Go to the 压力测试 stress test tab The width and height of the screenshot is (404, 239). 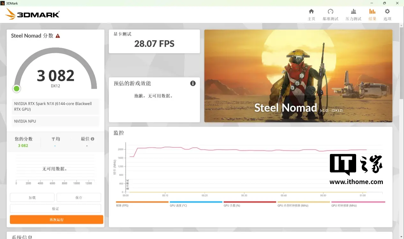pyautogui.click(x=353, y=15)
